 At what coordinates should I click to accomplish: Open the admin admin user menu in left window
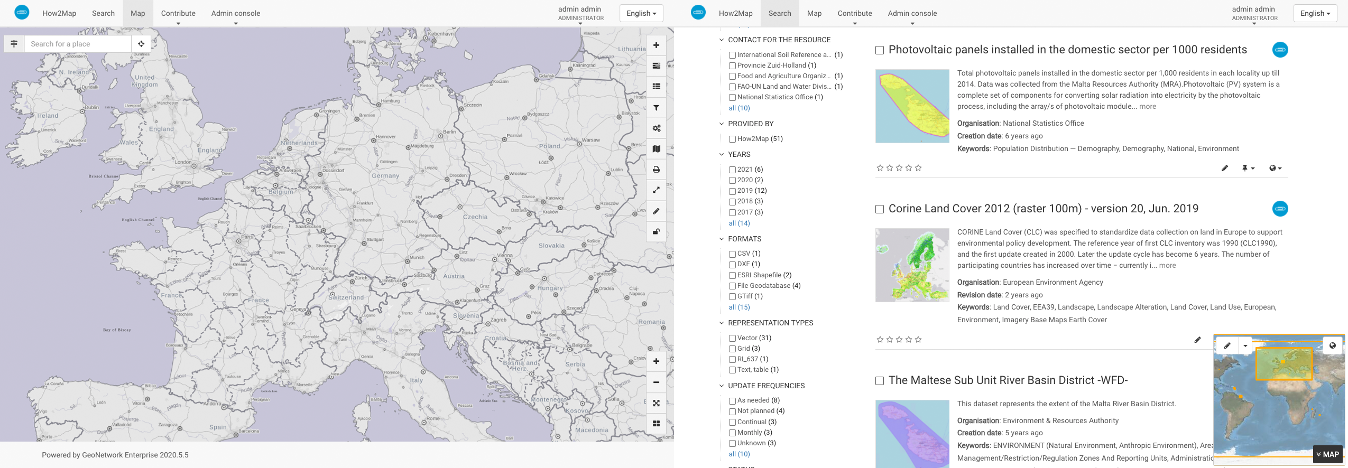coord(580,13)
